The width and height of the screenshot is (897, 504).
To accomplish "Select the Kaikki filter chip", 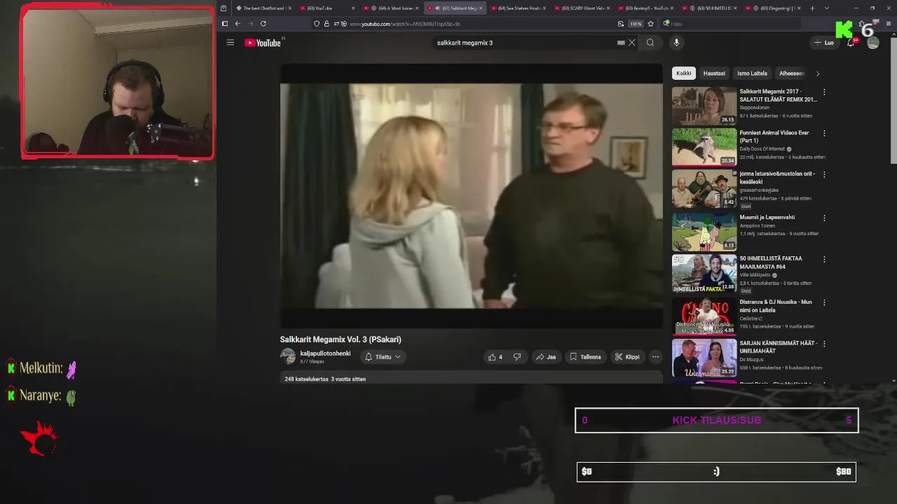I will point(683,73).
